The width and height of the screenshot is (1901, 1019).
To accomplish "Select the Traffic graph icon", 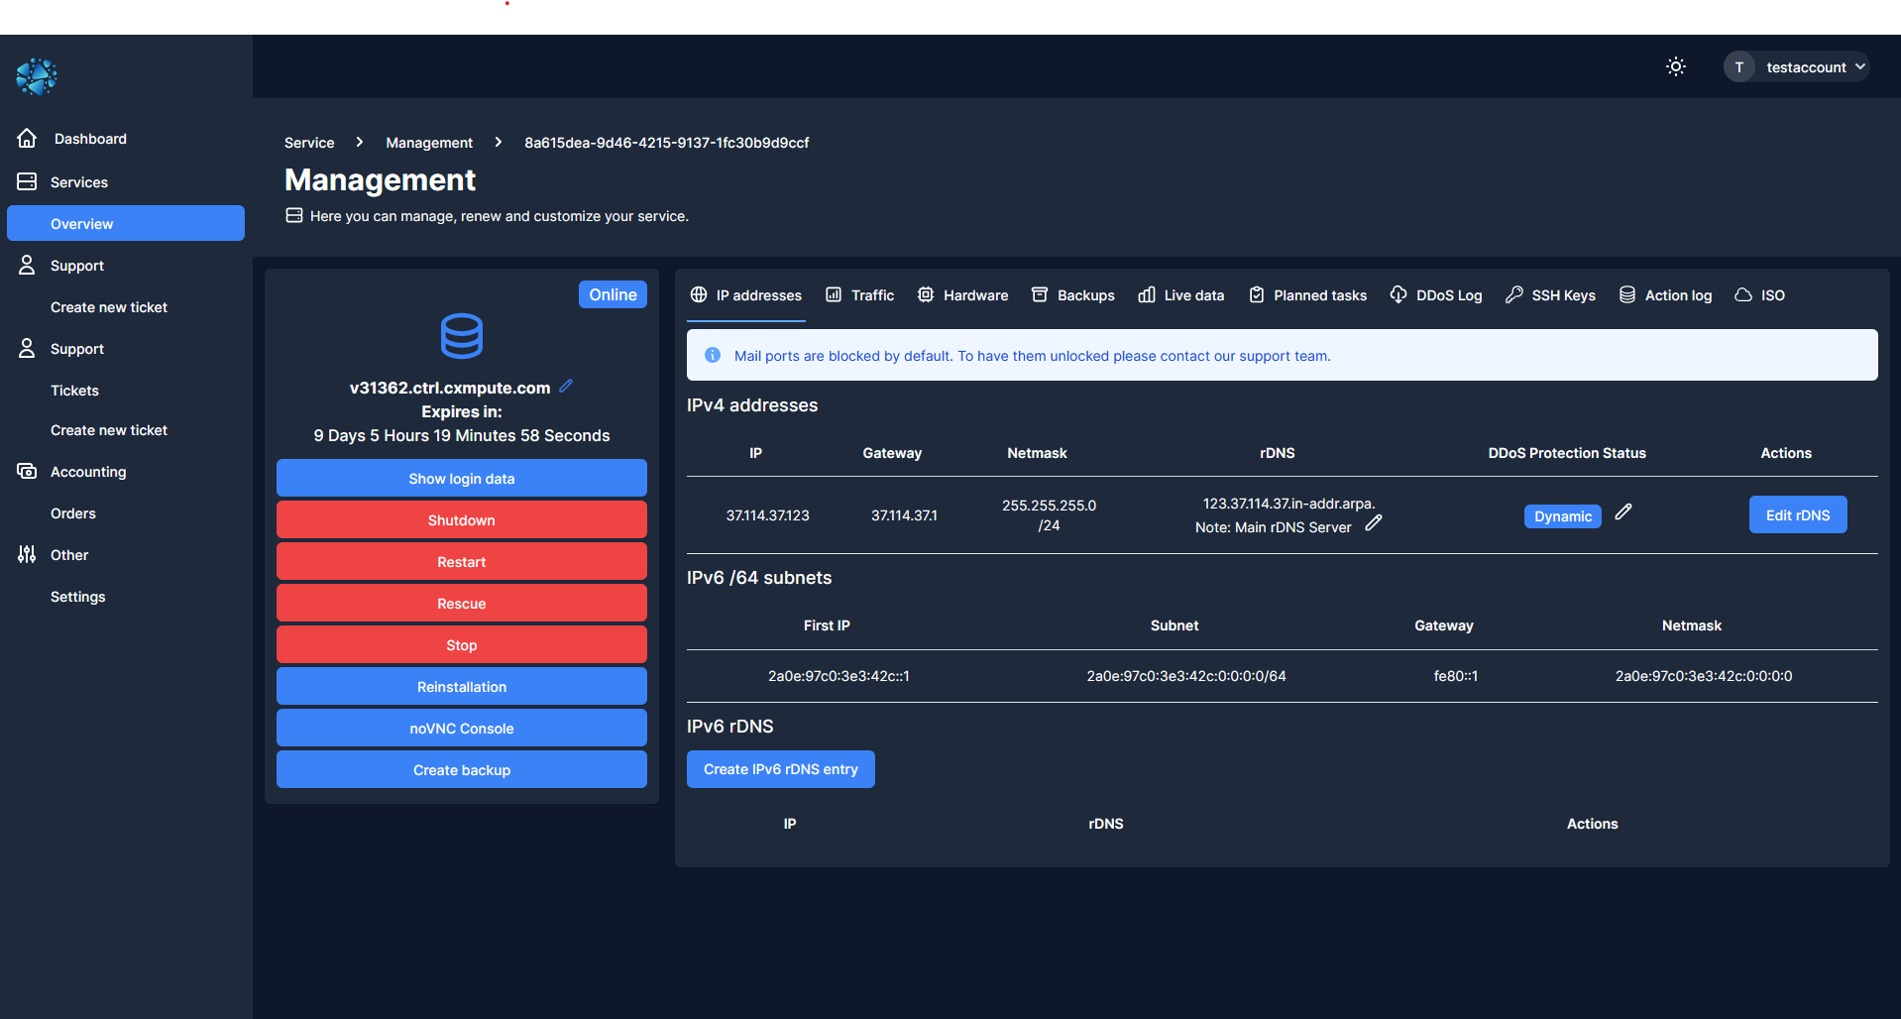I will point(832,294).
